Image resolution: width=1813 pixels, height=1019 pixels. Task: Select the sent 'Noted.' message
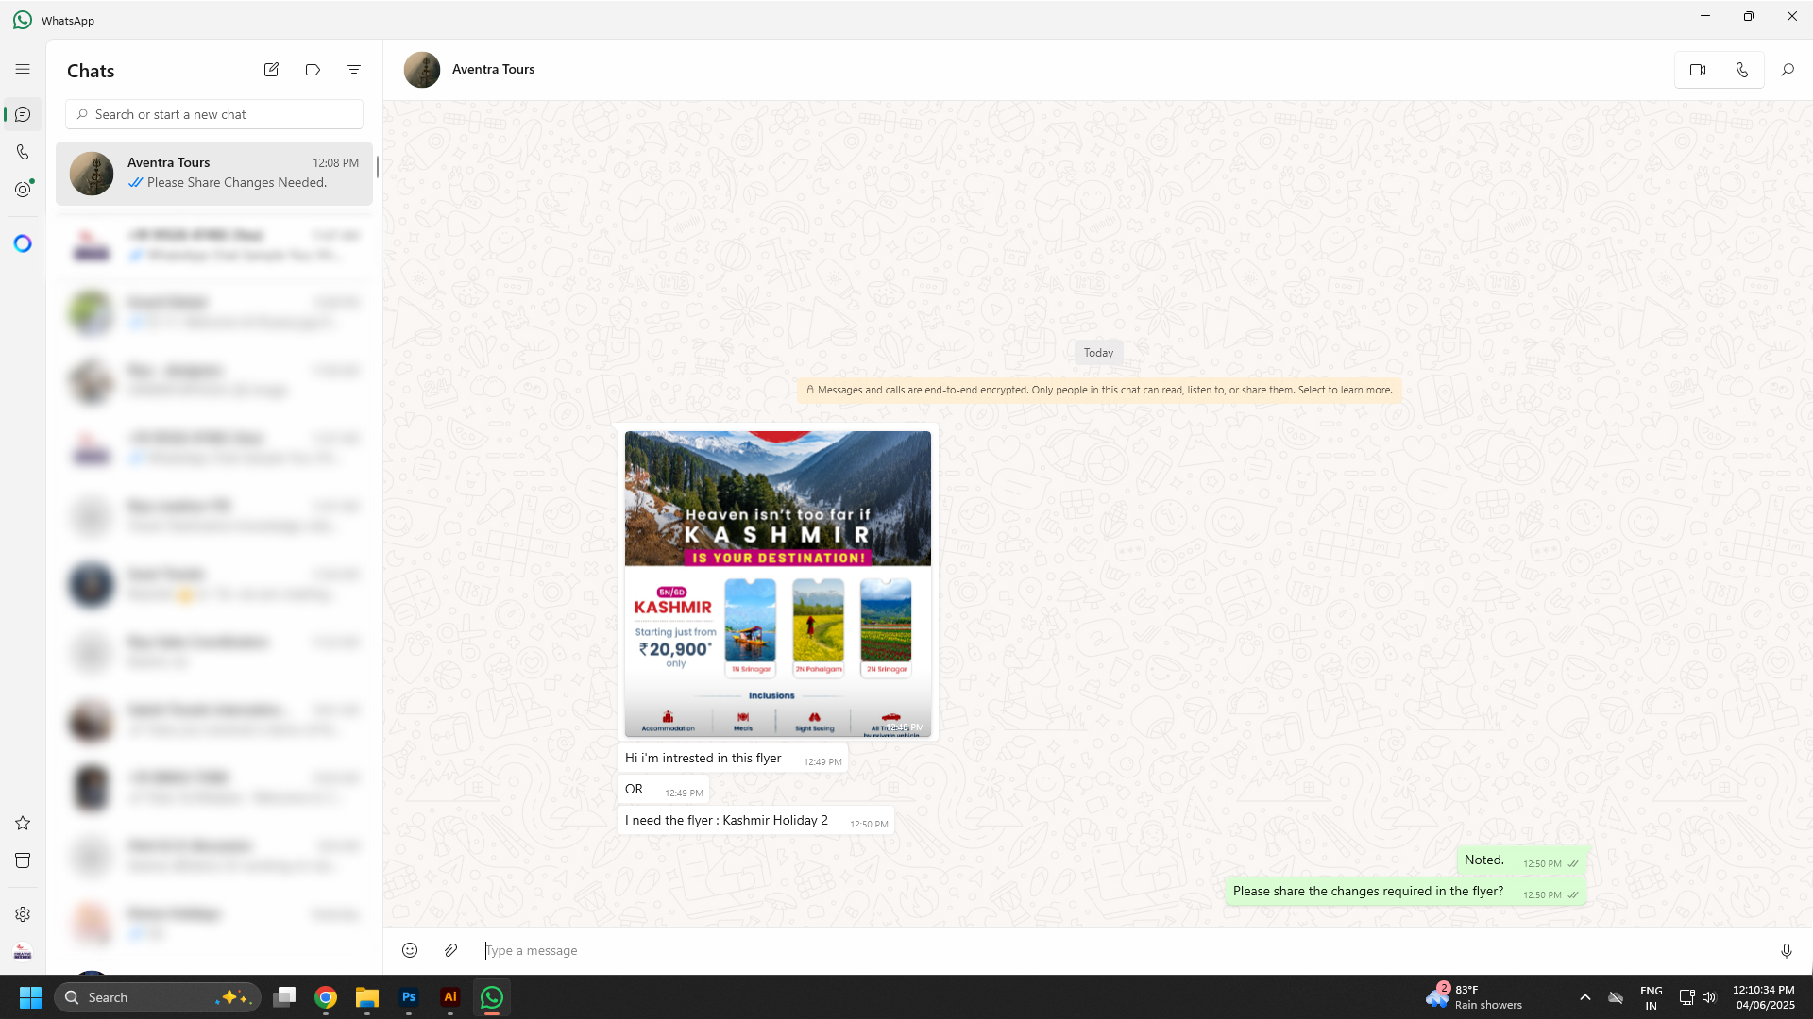click(x=1521, y=860)
